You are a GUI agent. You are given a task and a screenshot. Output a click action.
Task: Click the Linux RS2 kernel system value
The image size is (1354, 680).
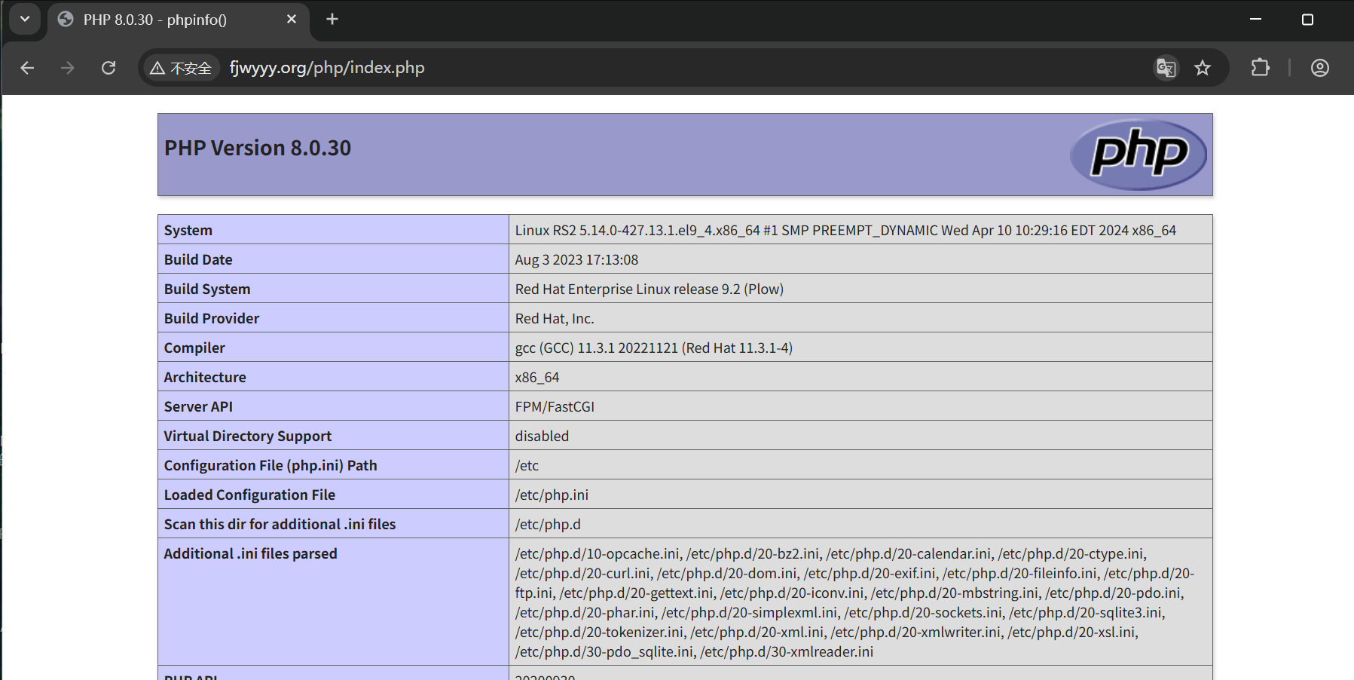(845, 230)
